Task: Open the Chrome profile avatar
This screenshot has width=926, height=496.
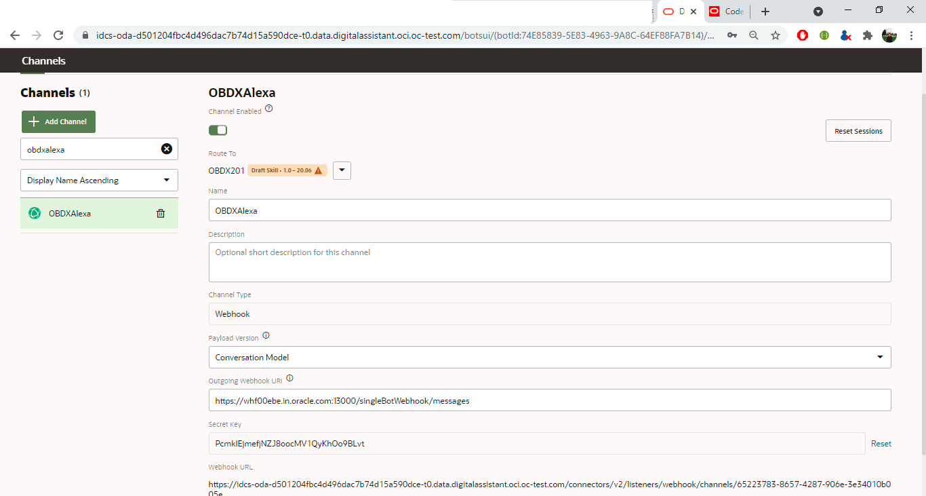Action: point(889,35)
